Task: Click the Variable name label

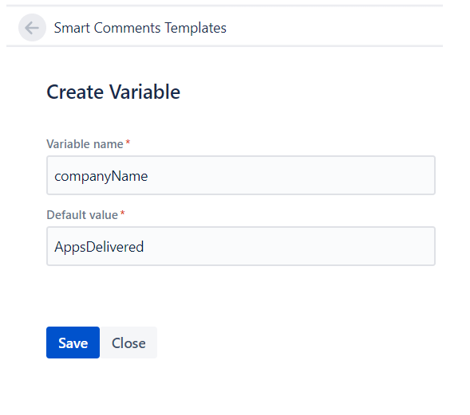Action: (x=85, y=144)
